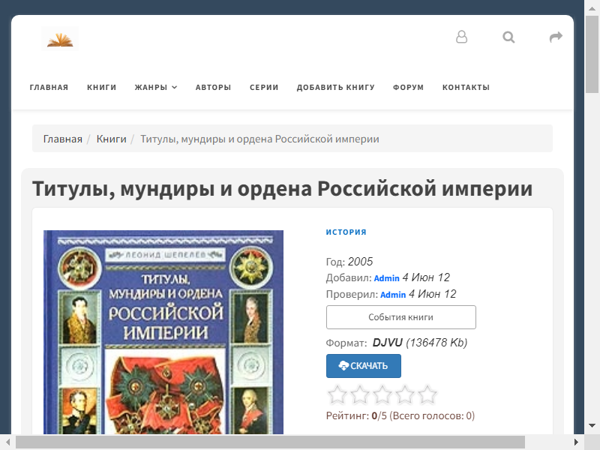This screenshot has height=450, width=600.
Task: Follow the Книги breadcrumb link
Action: [111, 139]
